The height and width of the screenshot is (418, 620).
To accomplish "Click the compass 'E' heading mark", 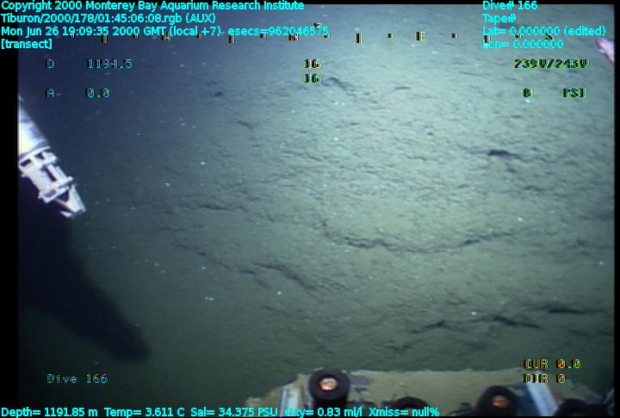I will 420,37.
